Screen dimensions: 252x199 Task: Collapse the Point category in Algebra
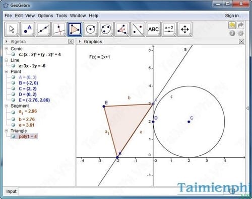click(x=7, y=71)
